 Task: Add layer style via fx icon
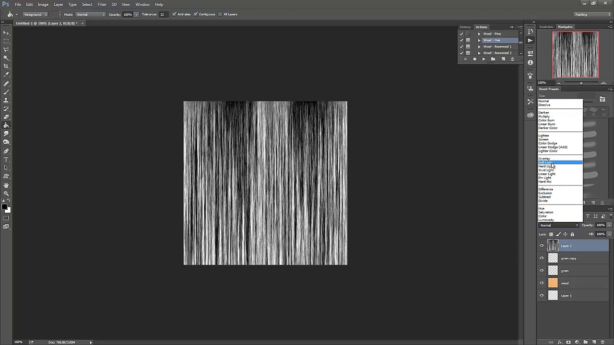[x=560, y=342]
